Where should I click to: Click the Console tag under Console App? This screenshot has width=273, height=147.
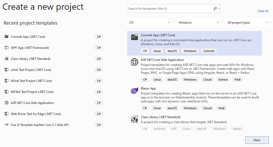(x=209, y=51)
